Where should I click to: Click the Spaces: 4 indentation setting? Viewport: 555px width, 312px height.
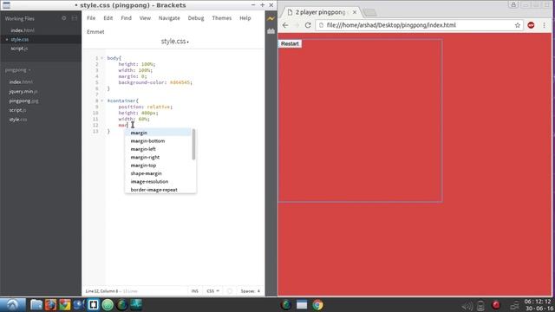pos(251,291)
